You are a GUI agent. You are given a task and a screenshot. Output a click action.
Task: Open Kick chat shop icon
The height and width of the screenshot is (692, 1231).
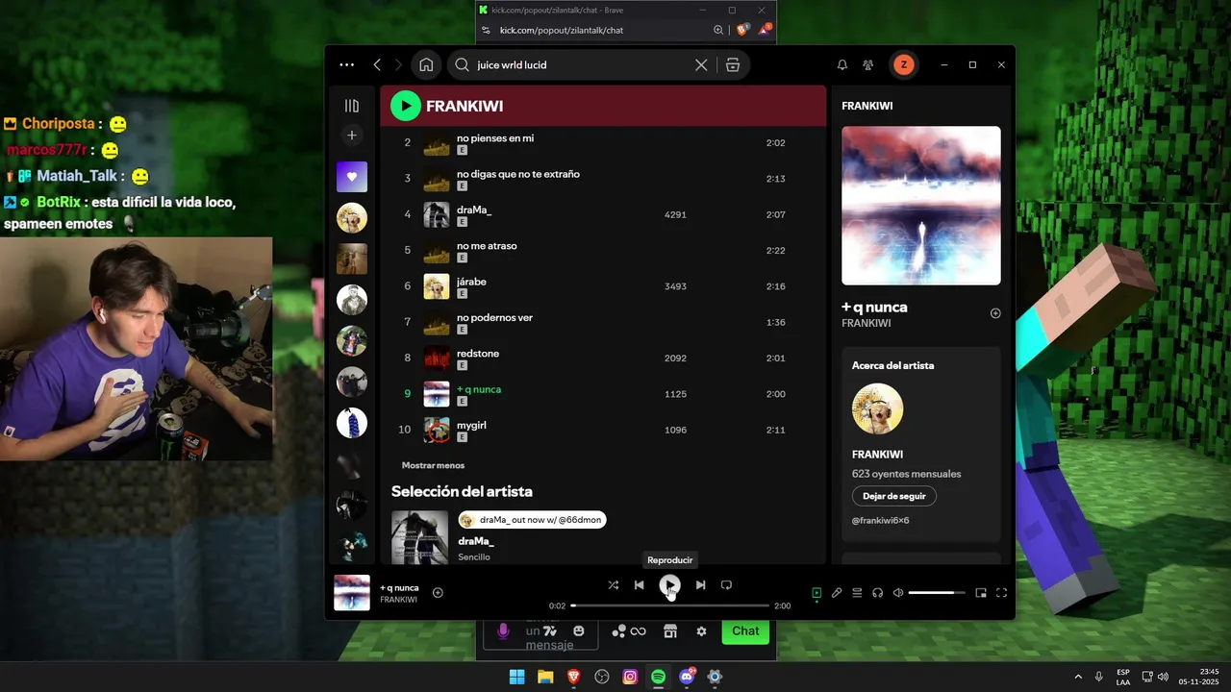point(670,631)
